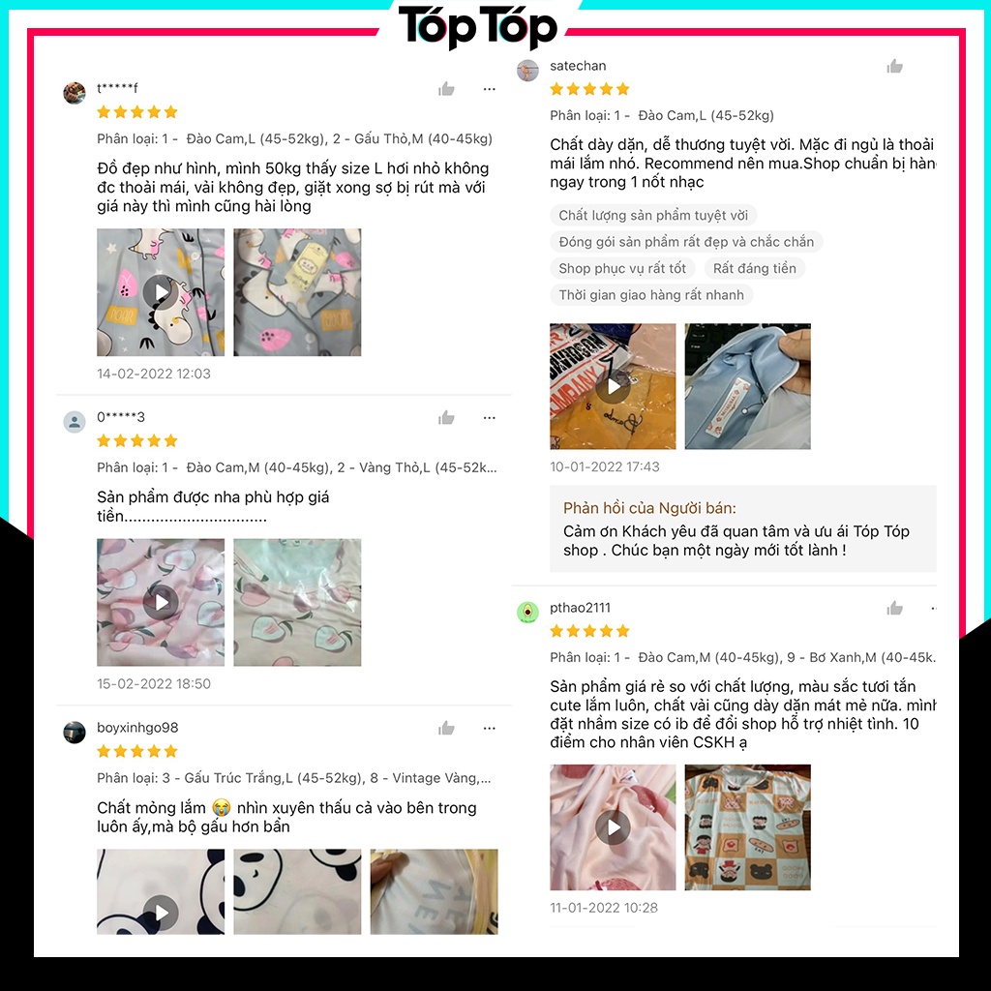Open three-dot menu on 0*****3 review

coord(489,418)
